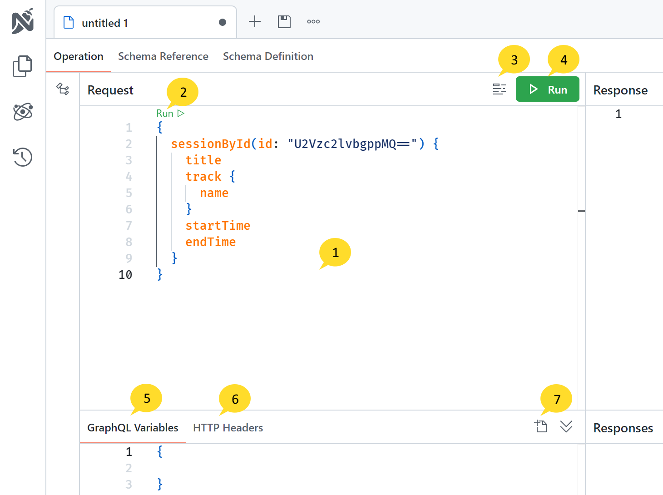This screenshot has height=495, width=663.
Task: Open the documents icon in left sidebar
Action: click(23, 66)
